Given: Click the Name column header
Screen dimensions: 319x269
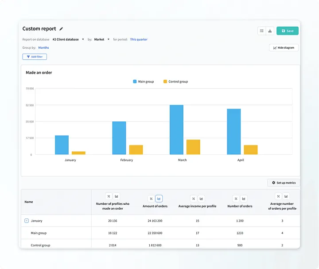Looking at the screenshot, I should click(29, 202).
